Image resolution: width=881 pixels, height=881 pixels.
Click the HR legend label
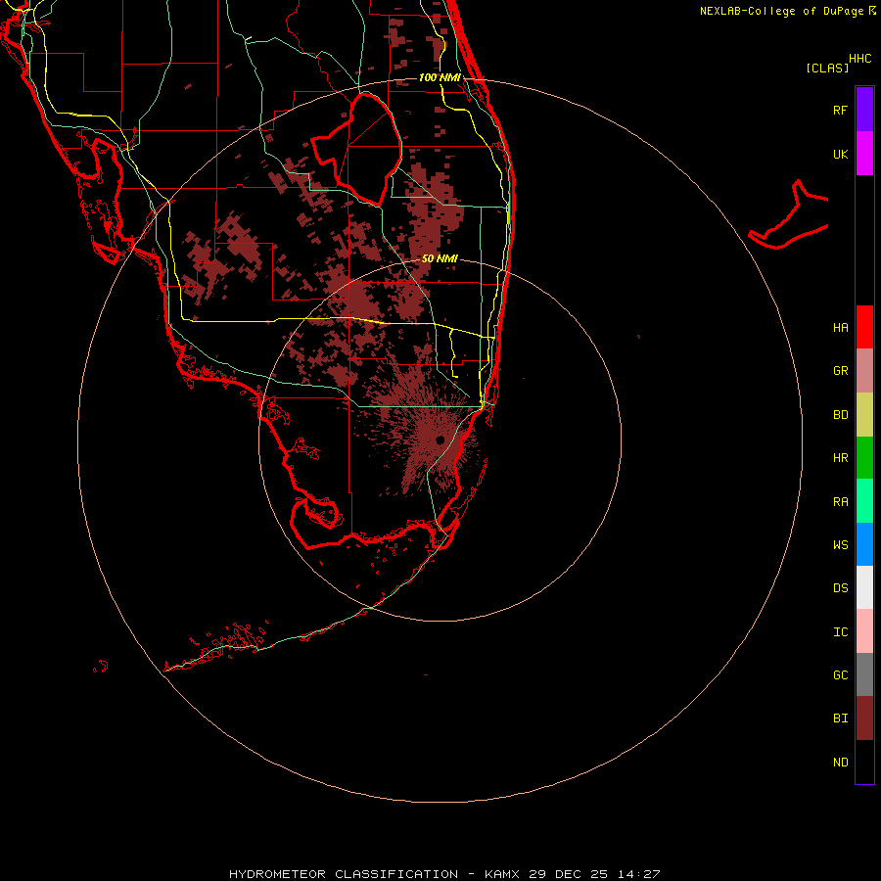tap(840, 458)
